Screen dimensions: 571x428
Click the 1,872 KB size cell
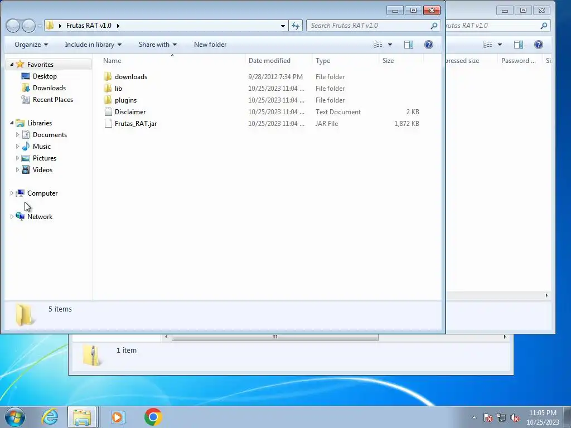tap(407, 123)
